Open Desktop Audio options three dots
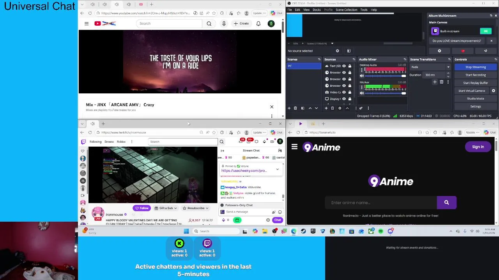The image size is (499, 280). coord(362,70)
